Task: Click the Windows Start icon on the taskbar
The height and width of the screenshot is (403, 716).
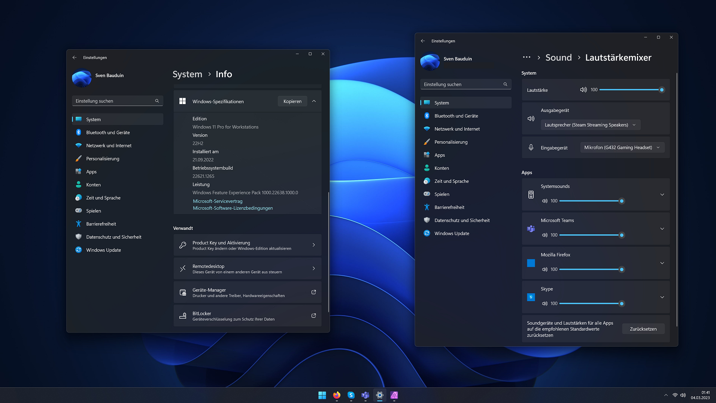Action: (x=322, y=395)
